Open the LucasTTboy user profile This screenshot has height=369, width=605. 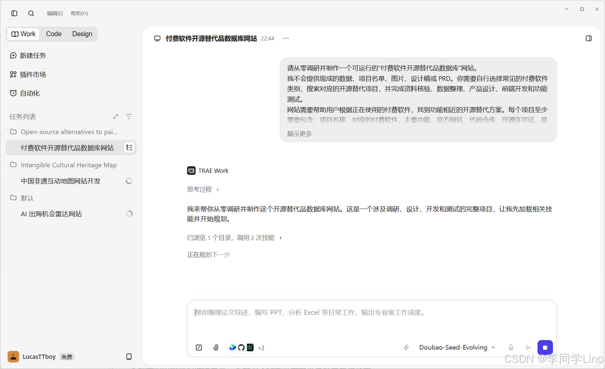(32, 357)
